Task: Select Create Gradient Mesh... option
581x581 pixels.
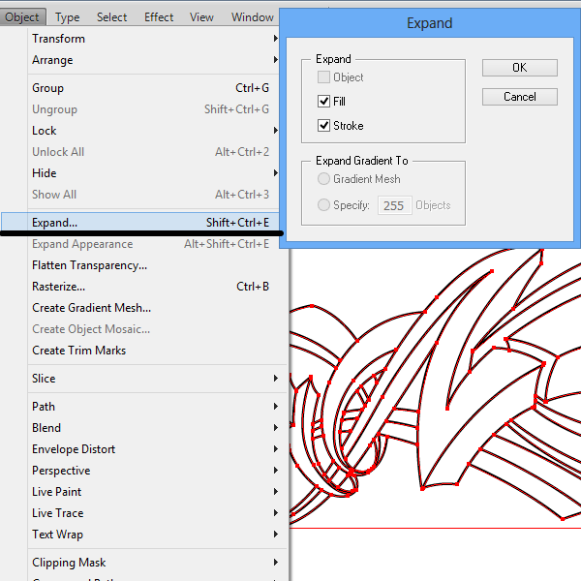Action: 91,308
